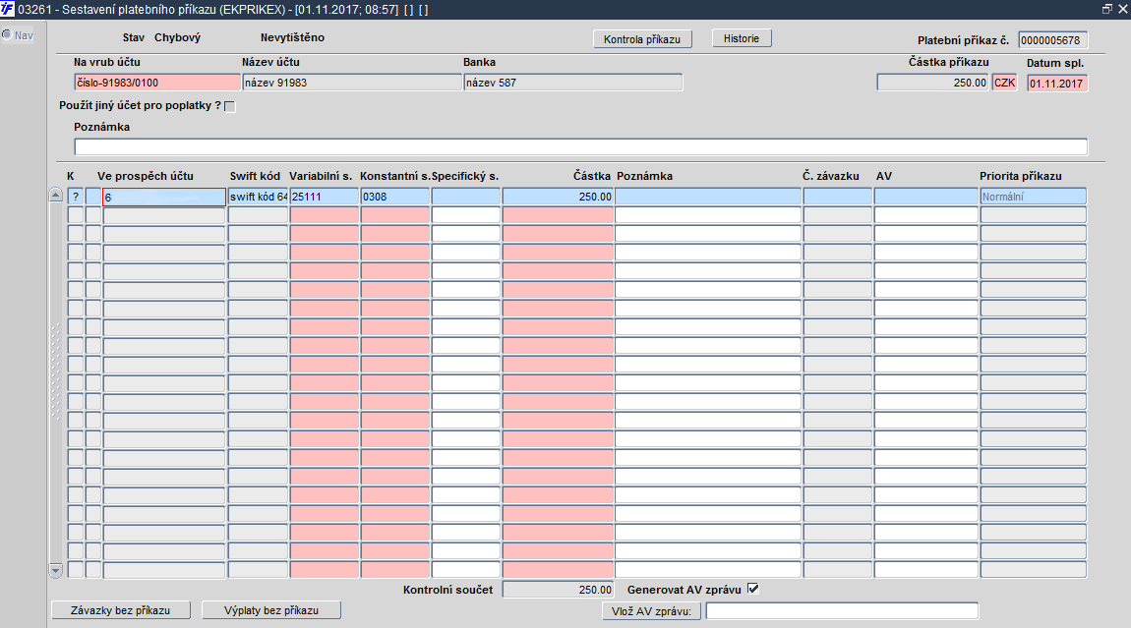The width and height of the screenshot is (1131, 628).
Task: Click the Název účtu field název 91983
Action: point(352,83)
